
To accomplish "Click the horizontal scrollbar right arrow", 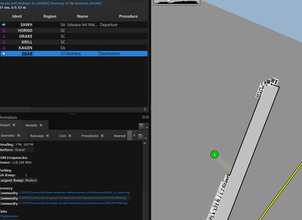I will (145, 109).
